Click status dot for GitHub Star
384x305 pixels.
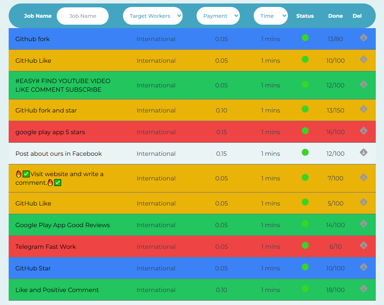(x=305, y=267)
